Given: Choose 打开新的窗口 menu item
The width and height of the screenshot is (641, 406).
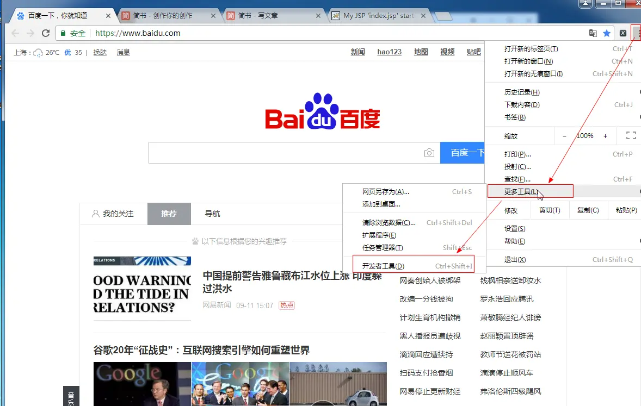Looking at the screenshot, I should point(563,61).
